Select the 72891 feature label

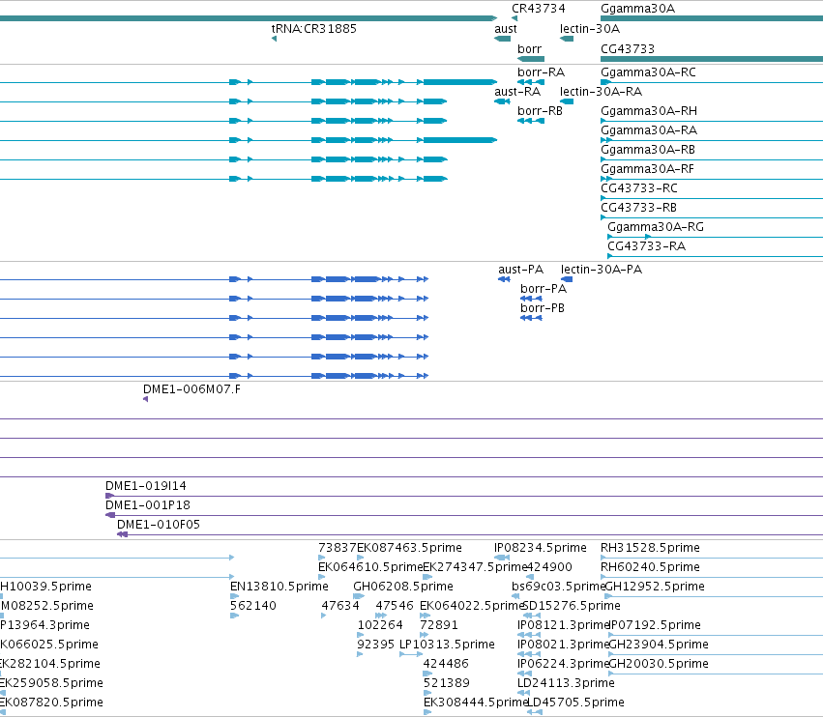click(439, 625)
